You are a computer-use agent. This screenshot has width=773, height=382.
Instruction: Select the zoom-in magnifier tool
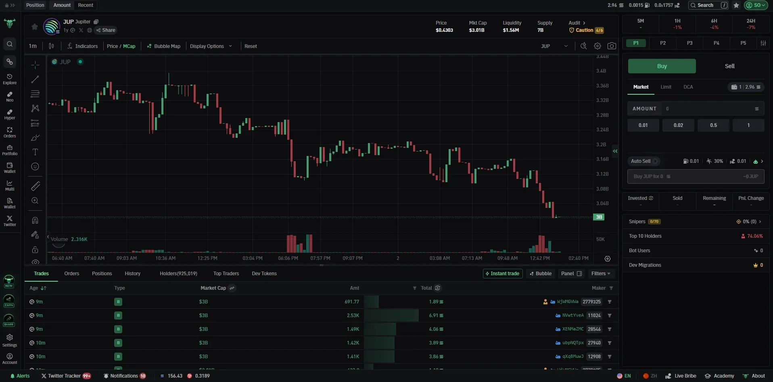click(x=35, y=201)
